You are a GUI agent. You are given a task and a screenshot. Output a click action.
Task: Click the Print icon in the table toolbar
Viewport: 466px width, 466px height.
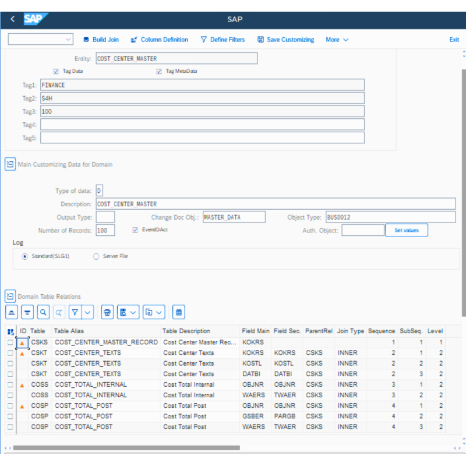pos(107,312)
